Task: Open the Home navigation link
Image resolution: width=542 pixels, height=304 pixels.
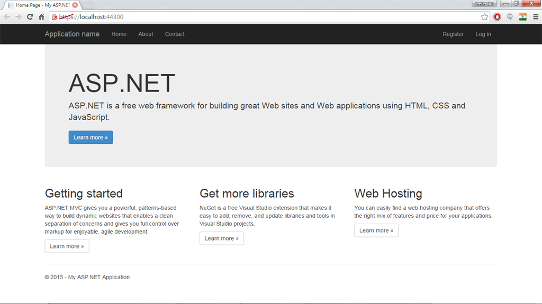Action: tap(119, 34)
